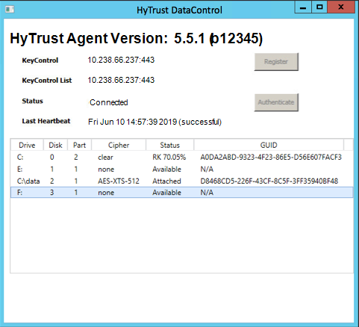
Task: Close the HyTrust DataControl window
Action: tap(341, 7)
